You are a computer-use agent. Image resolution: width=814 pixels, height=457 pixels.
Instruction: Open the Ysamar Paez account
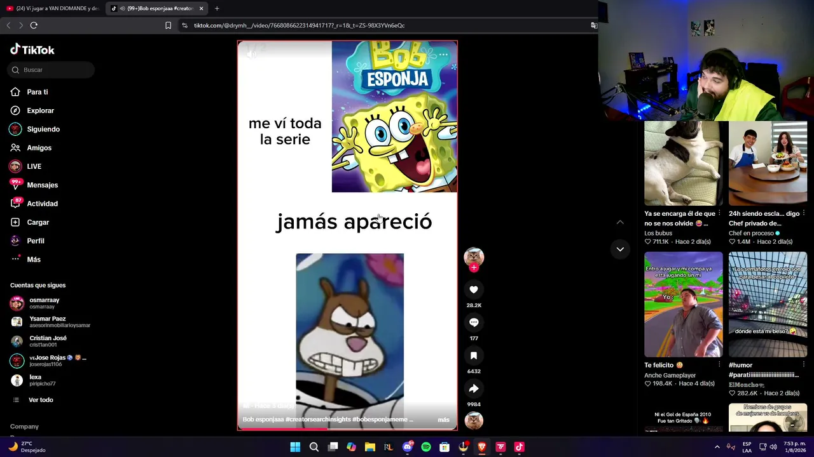coord(50,322)
